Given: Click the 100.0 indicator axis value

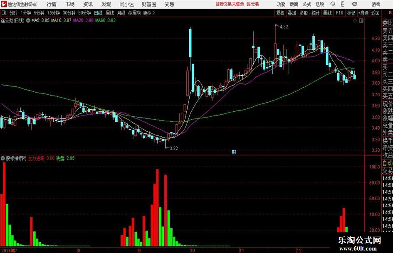Looking at the screenshot, I should pos(375,167).
